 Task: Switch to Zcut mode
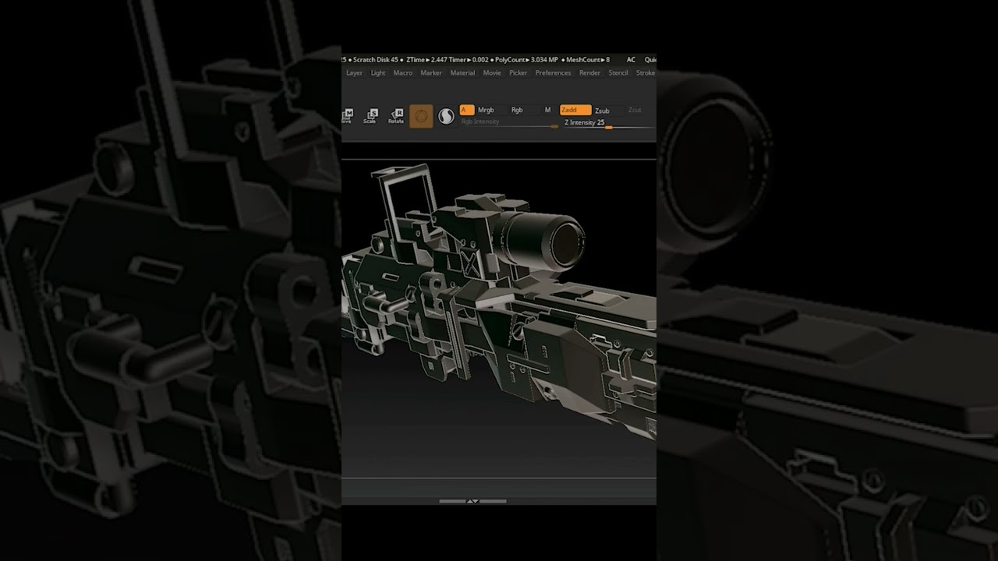(x=635, y=110)
